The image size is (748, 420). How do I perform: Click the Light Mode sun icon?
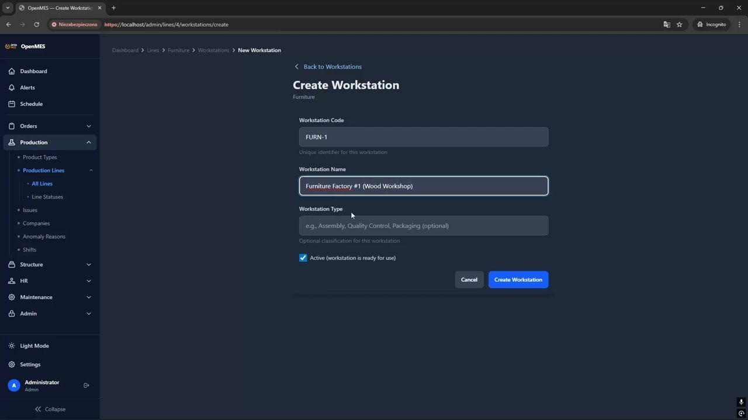pyautogui.click(x=12, y=346)
